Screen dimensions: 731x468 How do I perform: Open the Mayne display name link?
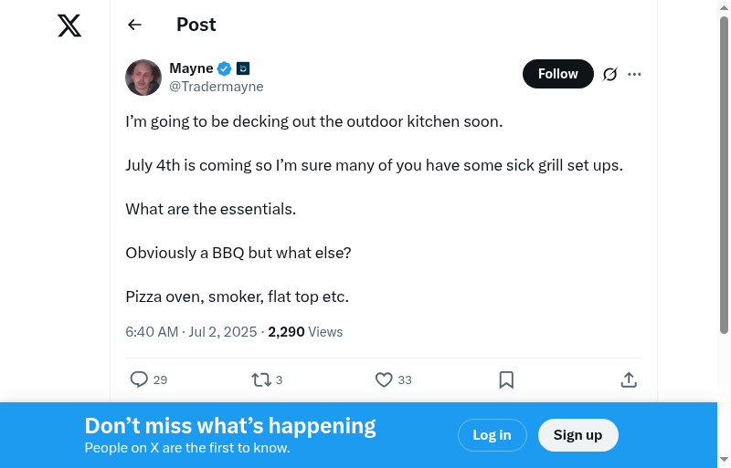coord(191,68)
